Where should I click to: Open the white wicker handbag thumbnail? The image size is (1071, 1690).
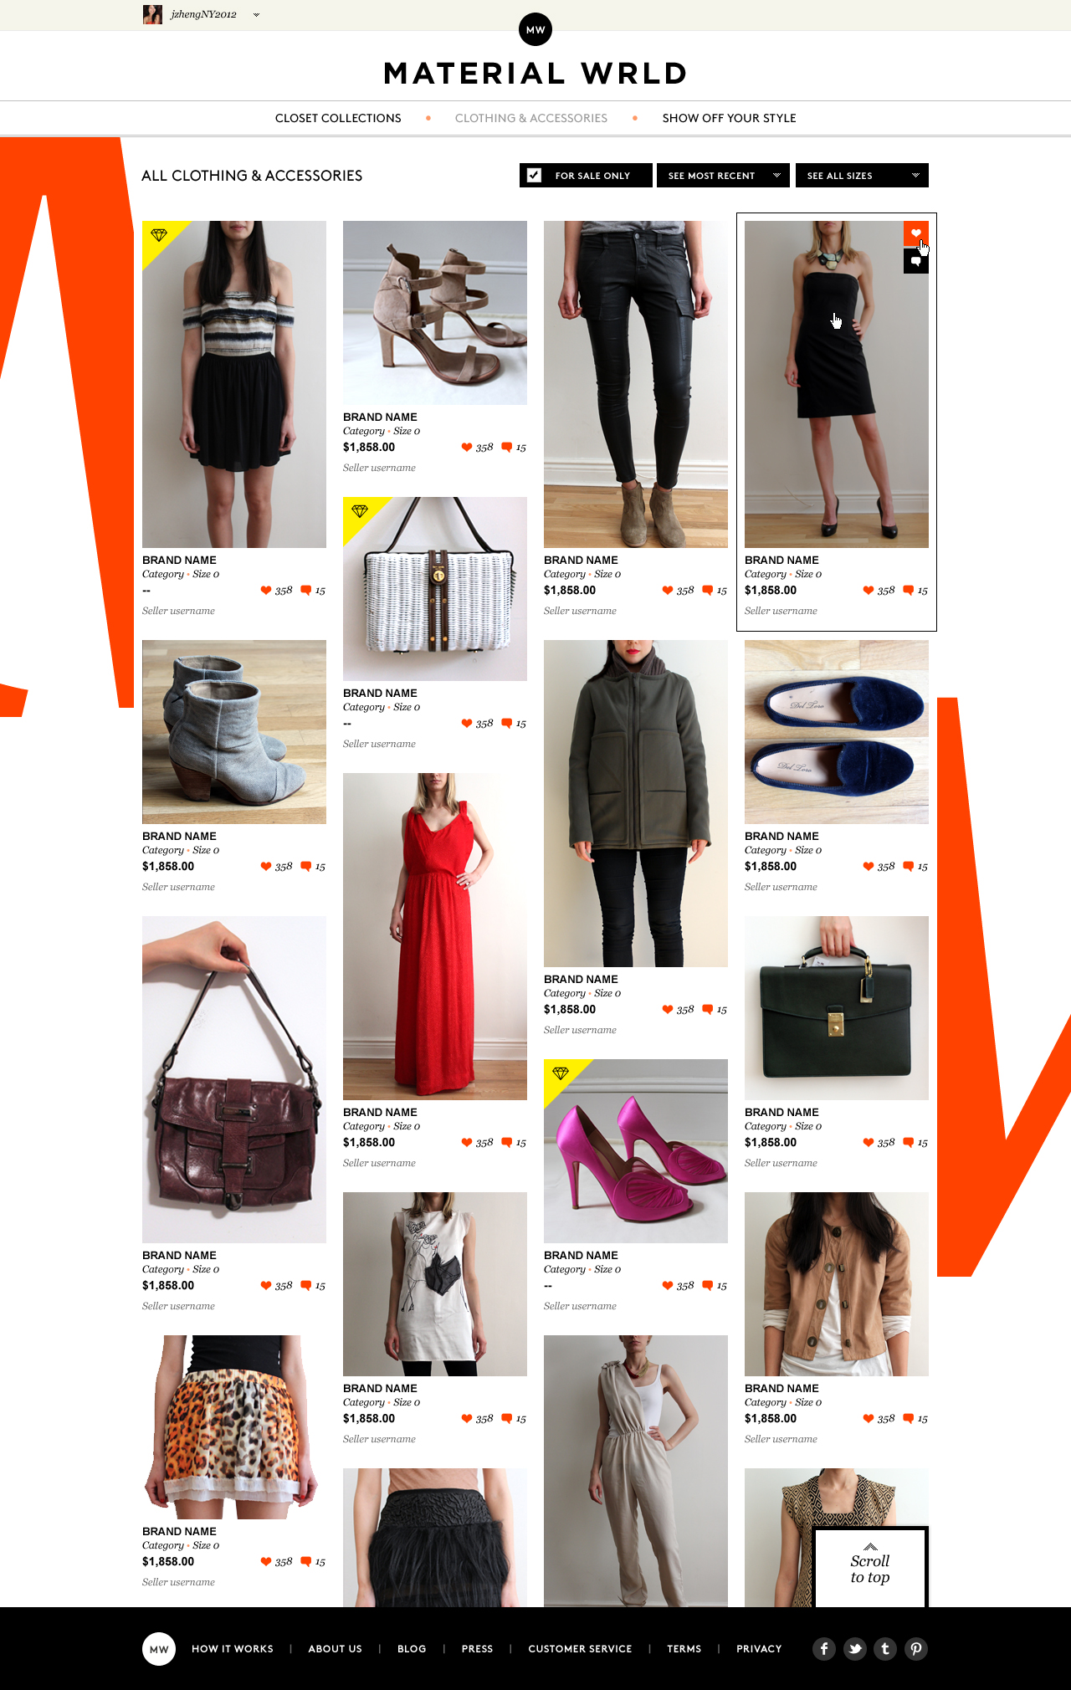[x=435, y=589]
